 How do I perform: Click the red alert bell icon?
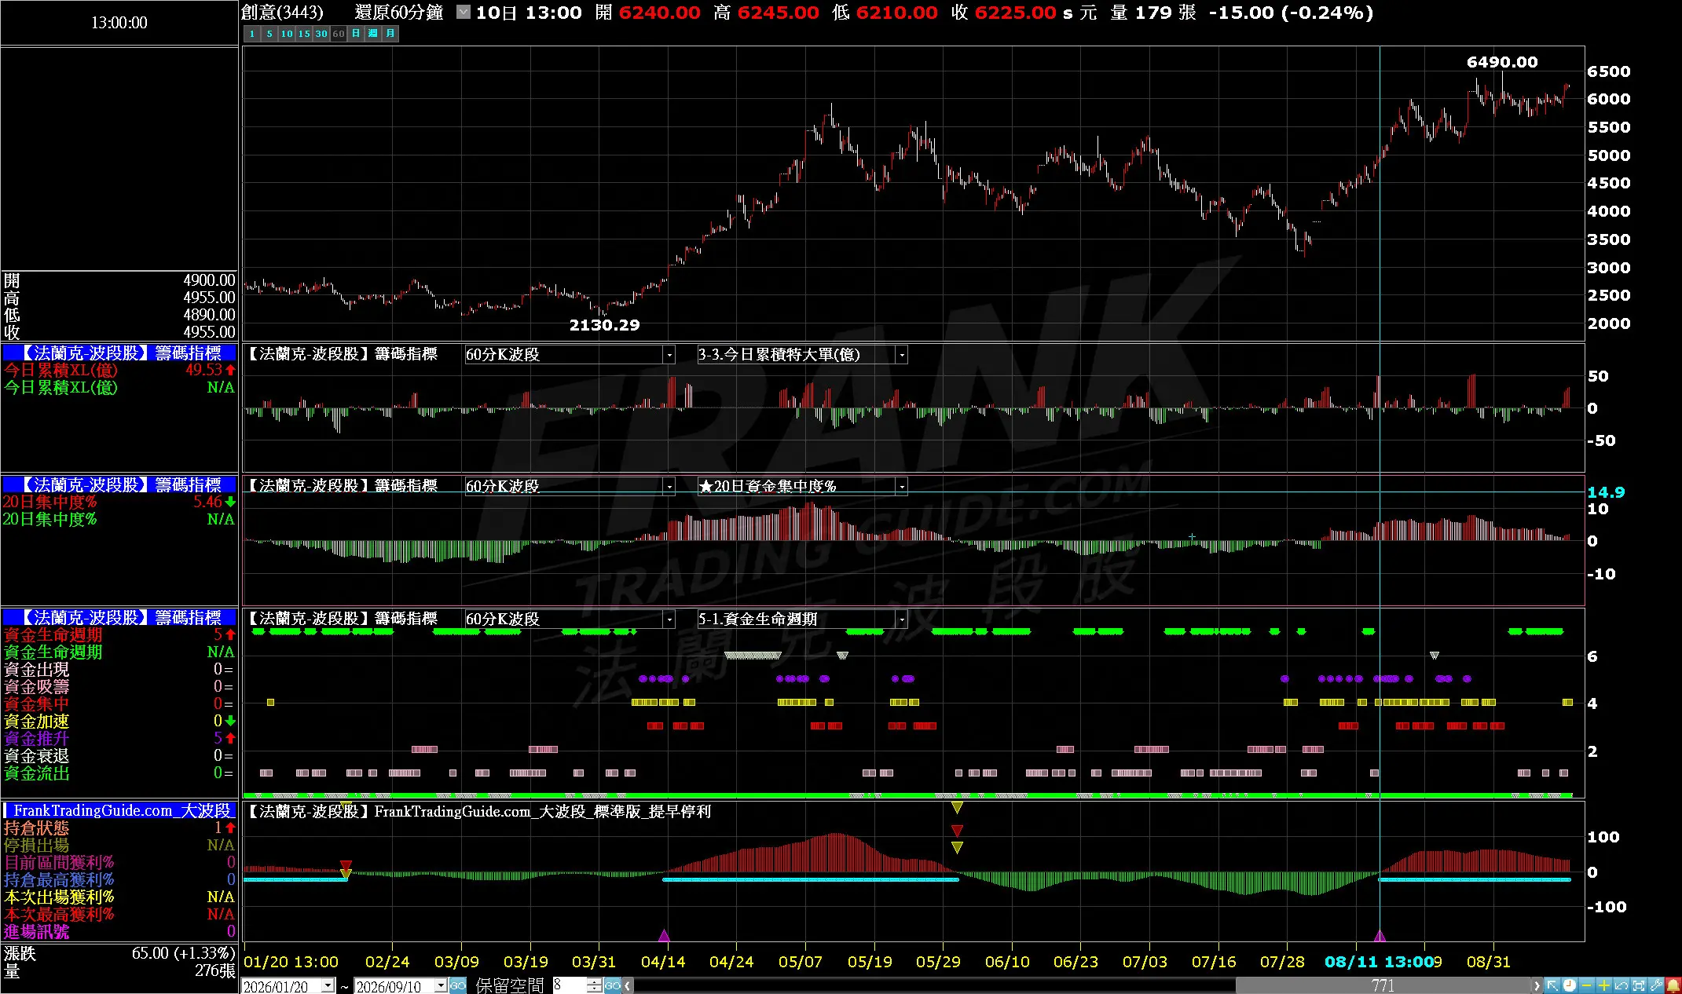1673,985
